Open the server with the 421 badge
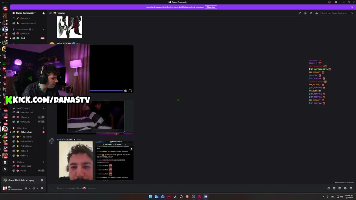356x200 pixels. [x=5, y=149]
